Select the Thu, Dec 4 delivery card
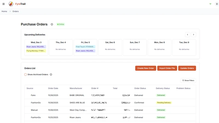Viewport: 219px width, 123px height. pyautogui.click(x=61, y=47)
